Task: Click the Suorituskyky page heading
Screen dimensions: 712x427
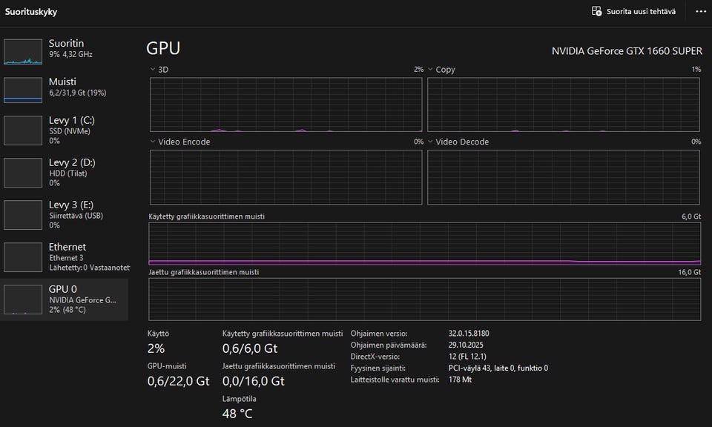Action: (31, 12)
